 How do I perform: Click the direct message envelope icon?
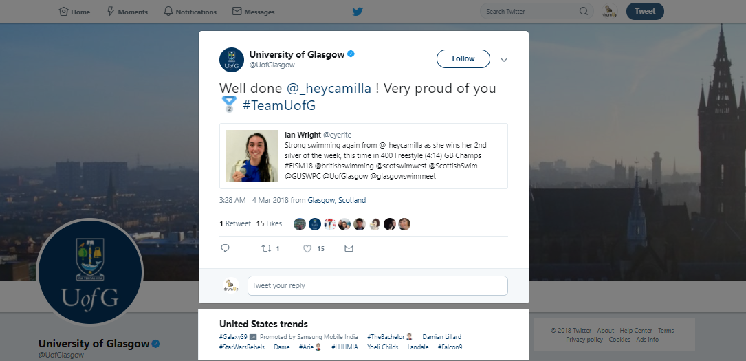coord(349,248)
